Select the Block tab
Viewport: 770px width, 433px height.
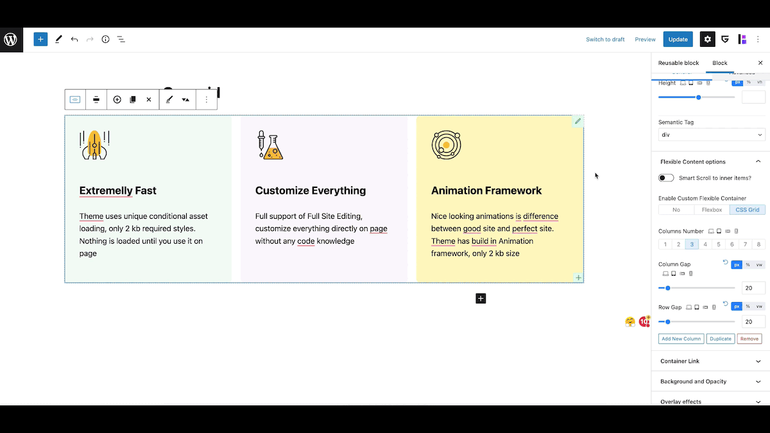[719, 63]
